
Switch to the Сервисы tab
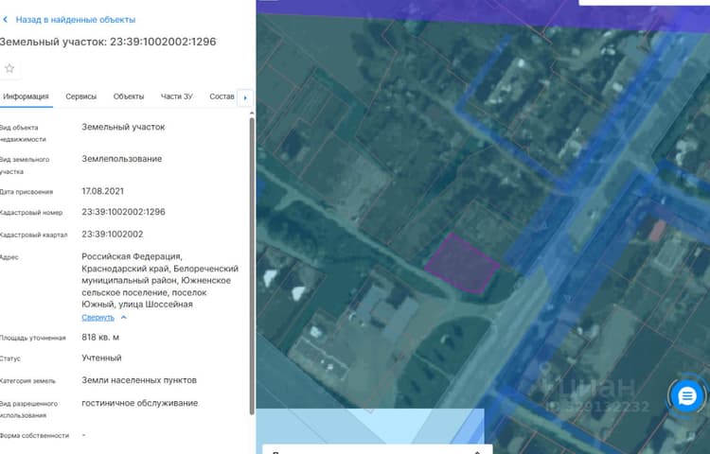(x=81, y=96)
